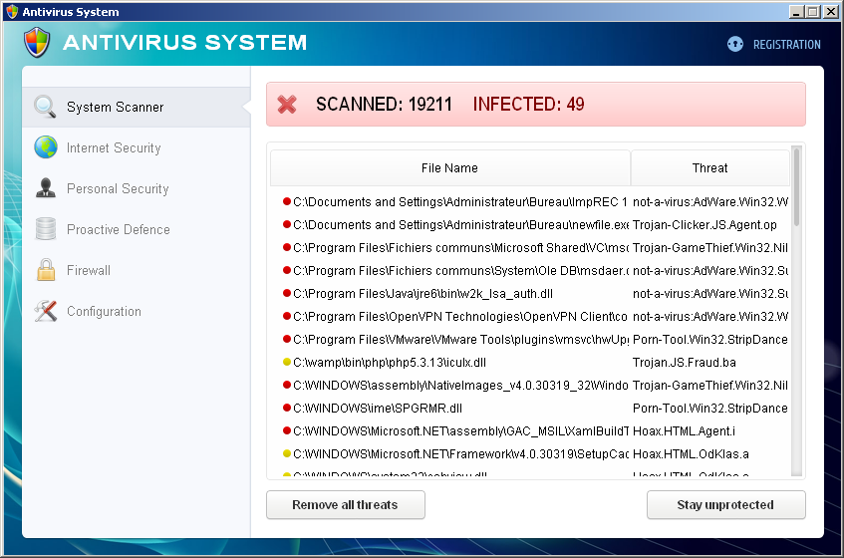
Task: Click the Personal Security person icon
Action: pyautogui.click(x=46, y=188)
